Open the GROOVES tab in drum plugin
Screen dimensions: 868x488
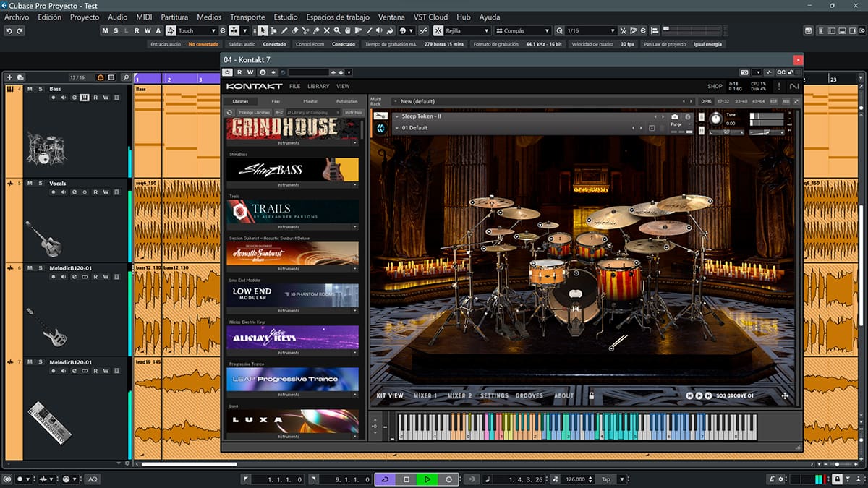pos(529,395)
